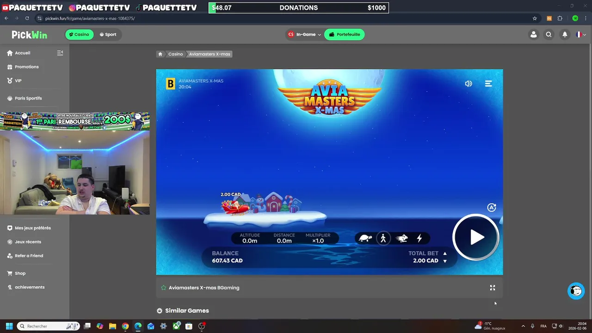Go back in the browser

point(6,18)
